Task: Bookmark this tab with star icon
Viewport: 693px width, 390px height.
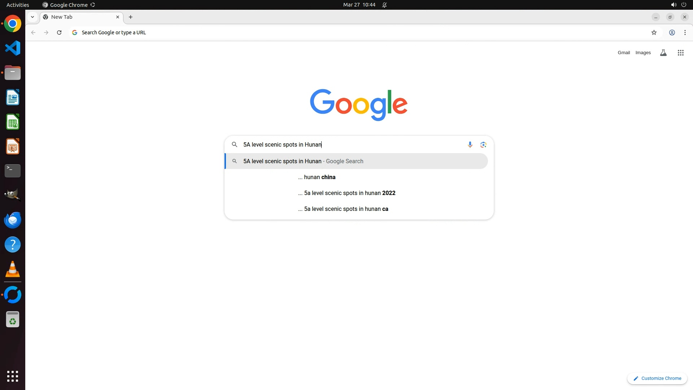Action: 654,32
